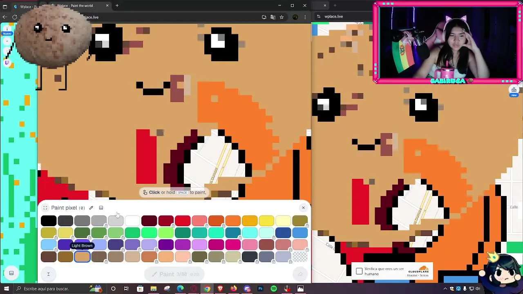This screenshot has height=294, width=523.
Task: Switch to Google Chrome on the taskbar
Action: pos(207,289)
